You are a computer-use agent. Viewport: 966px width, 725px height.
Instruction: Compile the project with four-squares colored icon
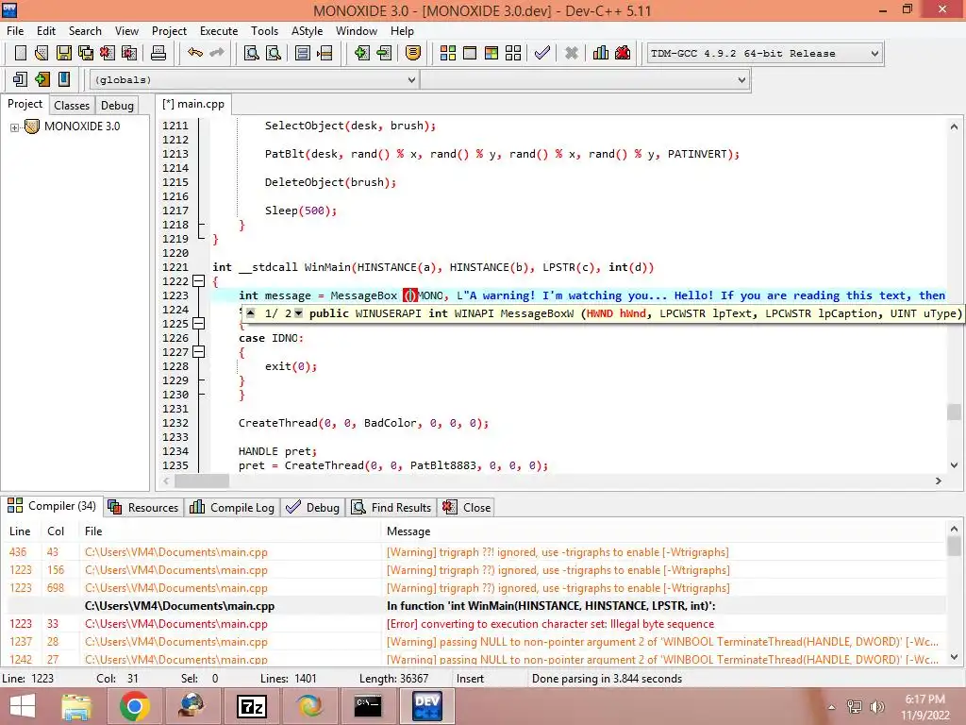tap(448, 53)
